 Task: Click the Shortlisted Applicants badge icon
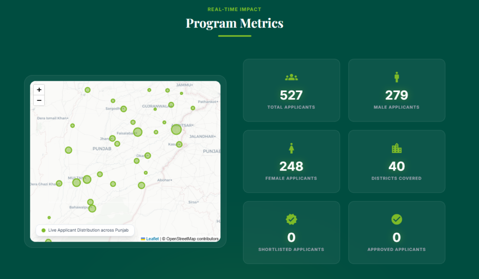[291, 219]
